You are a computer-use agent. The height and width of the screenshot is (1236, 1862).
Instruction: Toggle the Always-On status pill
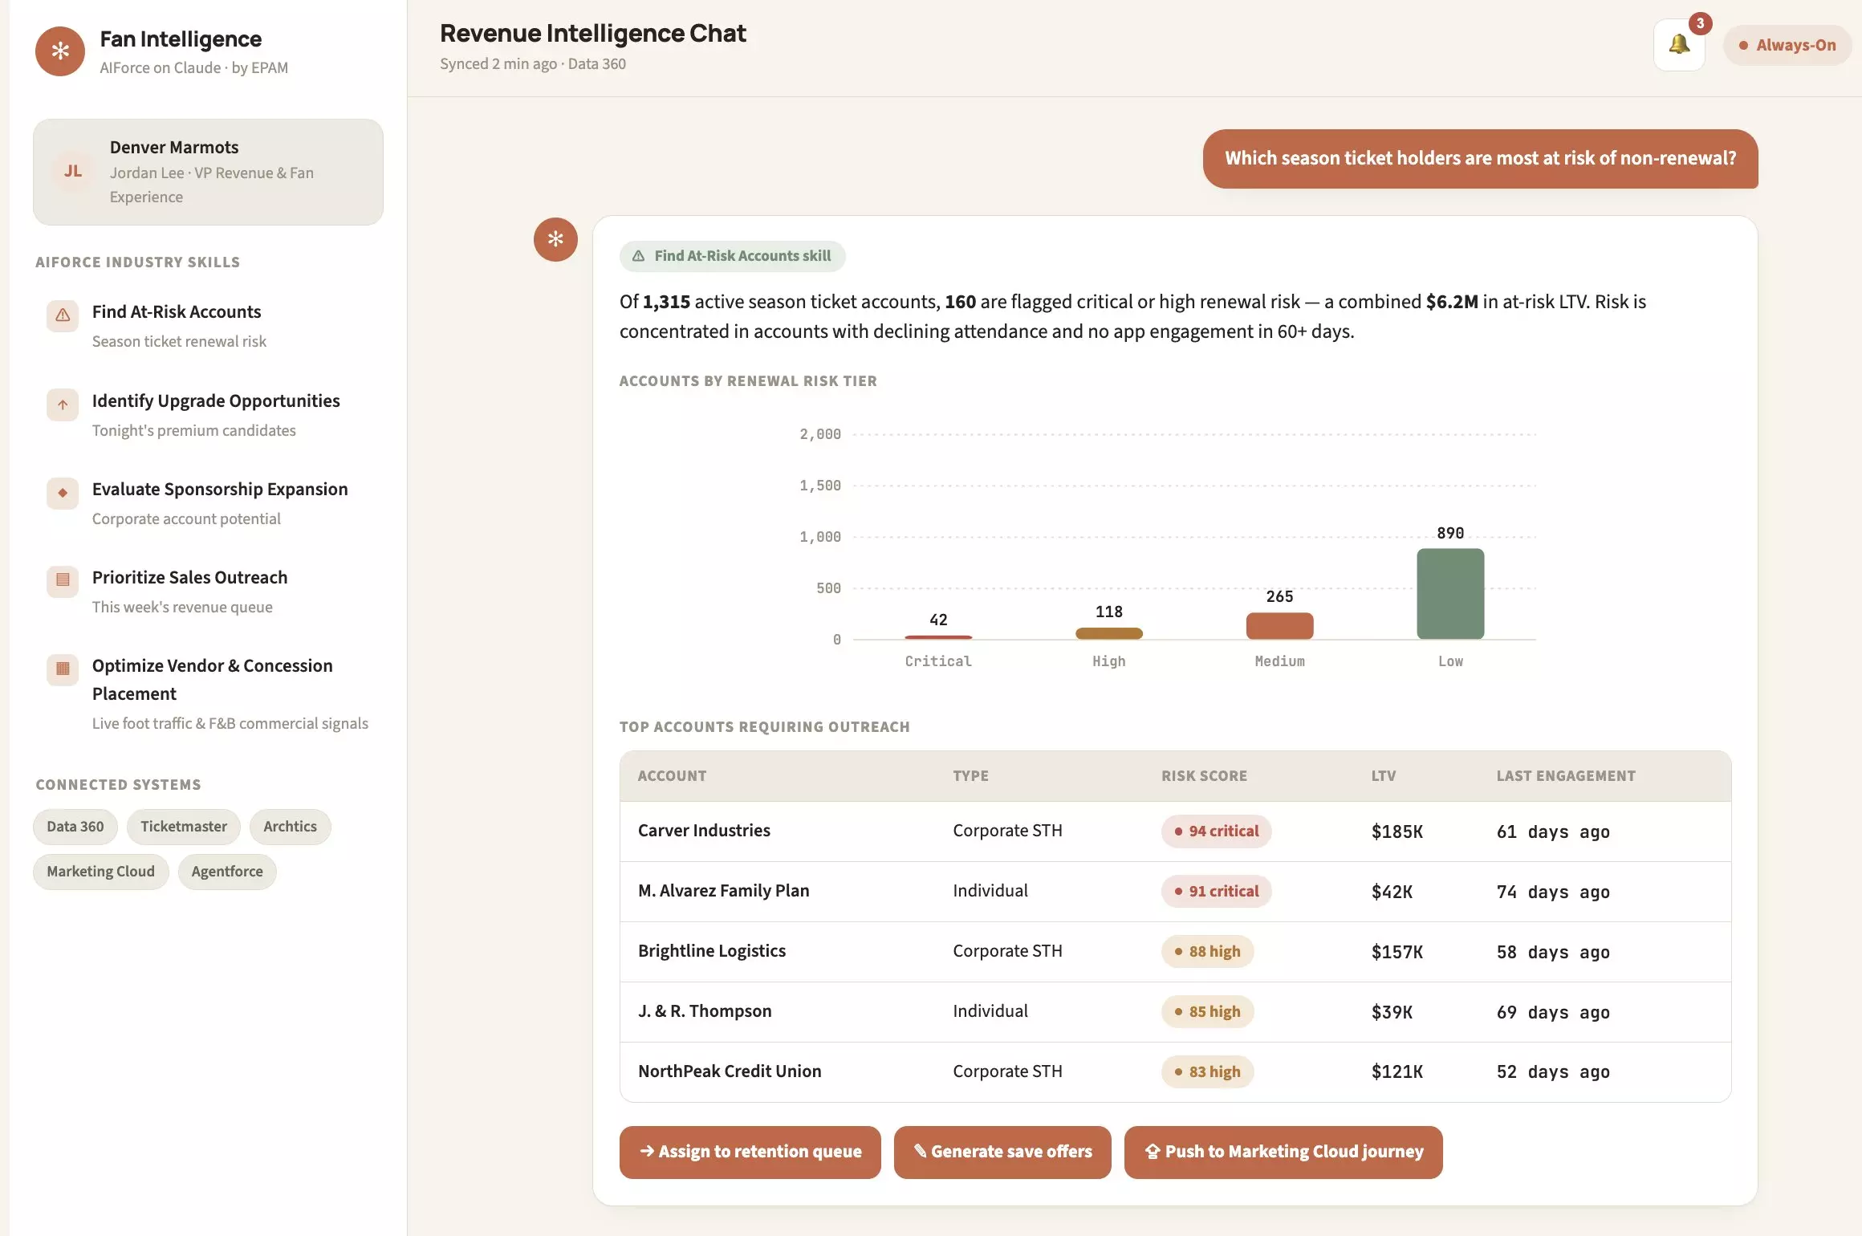click(1787, 45)
